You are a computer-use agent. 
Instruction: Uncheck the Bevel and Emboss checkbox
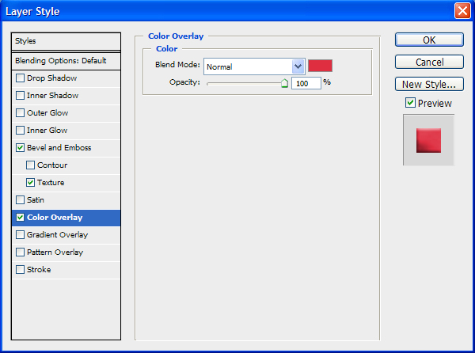(20, 148)
